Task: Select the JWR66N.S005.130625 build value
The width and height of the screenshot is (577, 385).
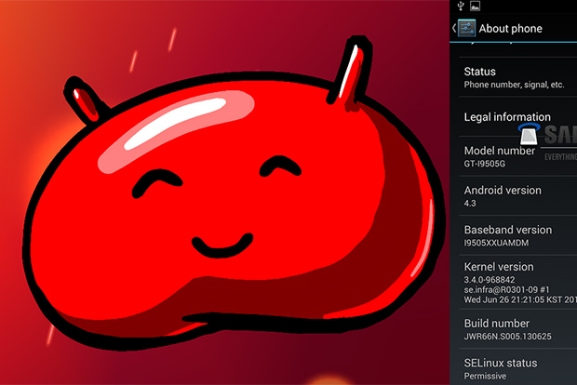Action: [507, 336]
